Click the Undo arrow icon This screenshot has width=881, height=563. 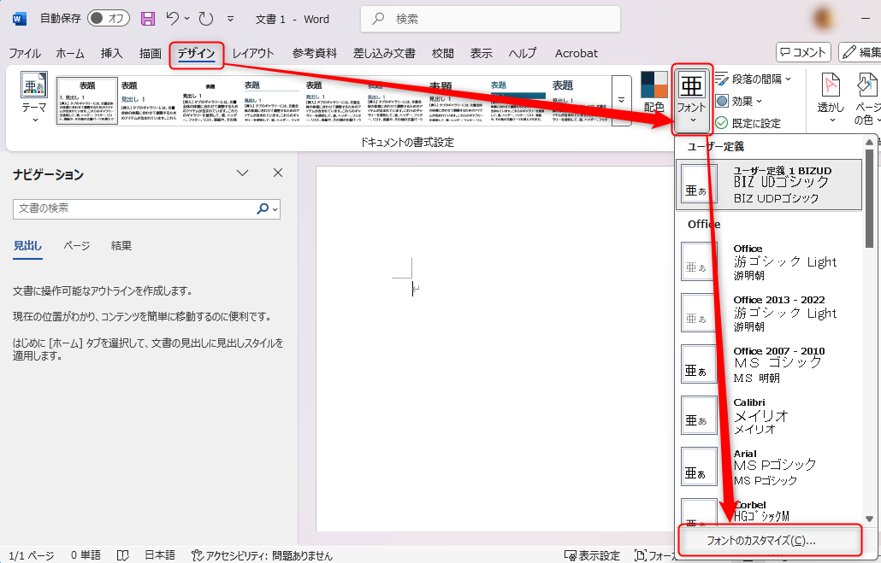(173, 18)
